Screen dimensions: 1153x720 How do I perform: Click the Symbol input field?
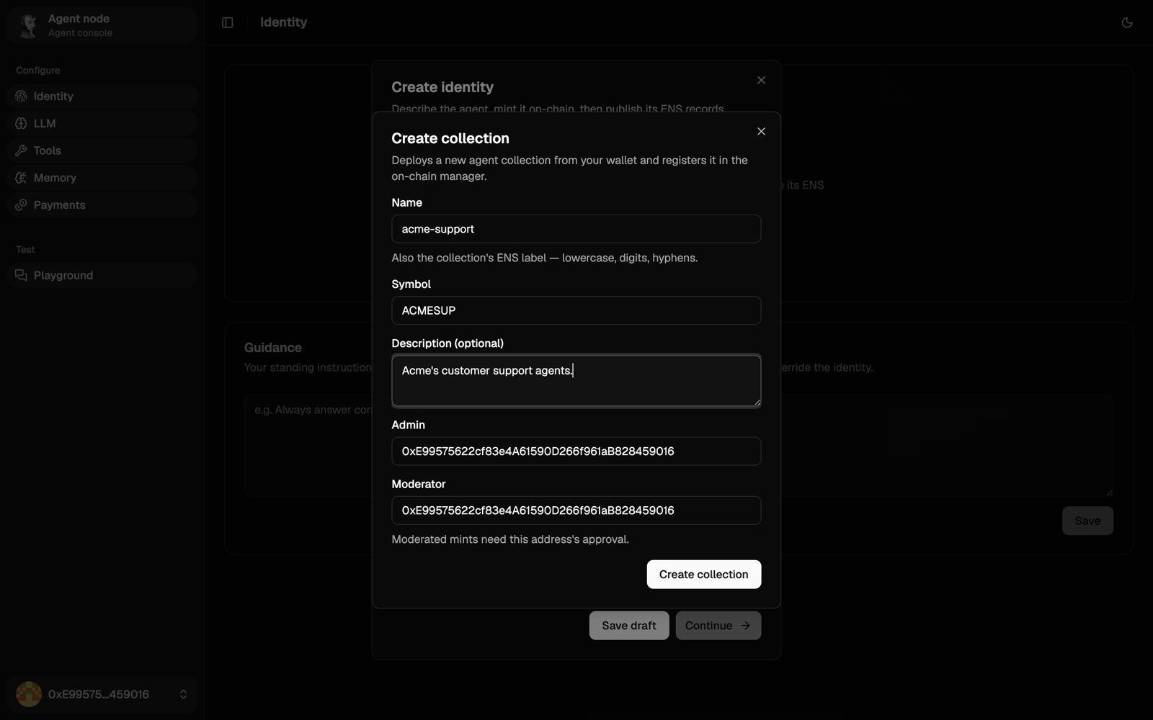point(576,310)
